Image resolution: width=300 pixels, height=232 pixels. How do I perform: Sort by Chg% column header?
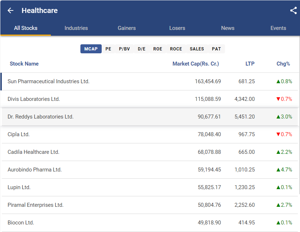[x=283, y=64]
